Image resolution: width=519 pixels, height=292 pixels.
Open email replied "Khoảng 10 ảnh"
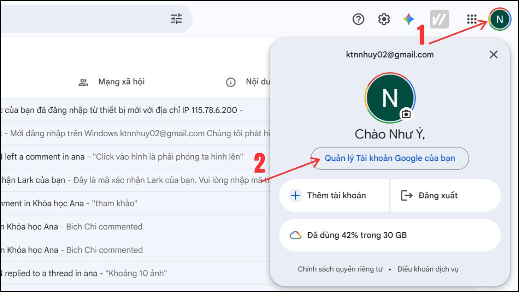135,273
